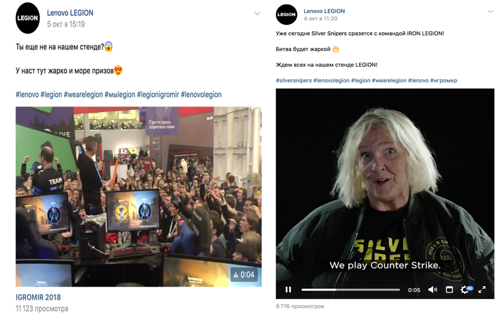This screenshot has width=501, height=314.
Task: Open the video settings gear
Action: click(464, 290)
